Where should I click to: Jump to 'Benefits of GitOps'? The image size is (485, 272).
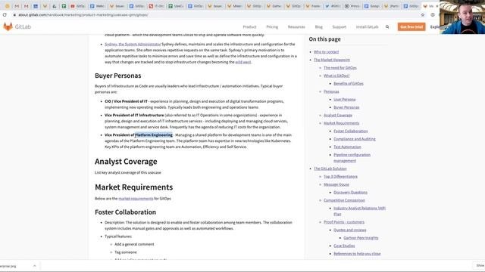click(349, 84)
